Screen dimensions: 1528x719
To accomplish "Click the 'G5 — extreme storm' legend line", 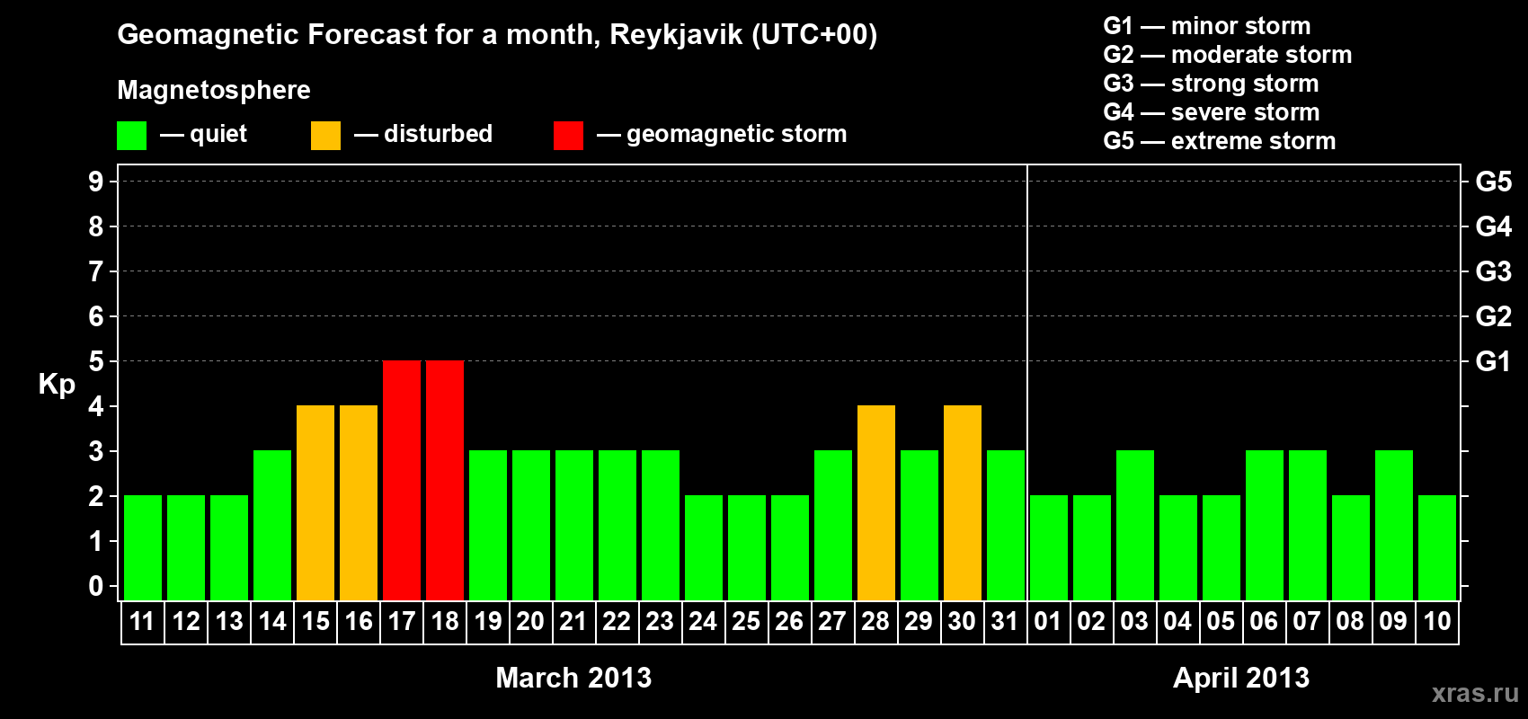I will (x=1220, y=141).
